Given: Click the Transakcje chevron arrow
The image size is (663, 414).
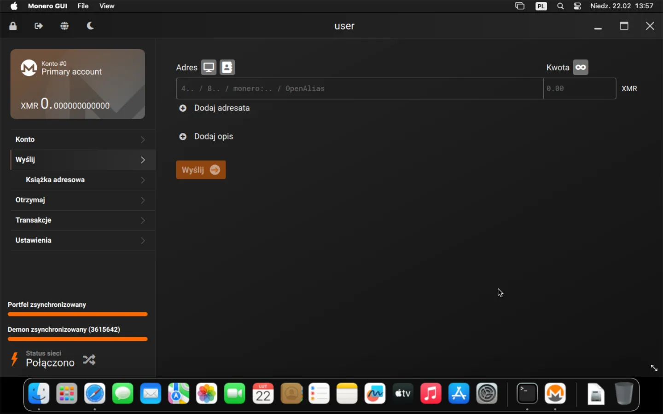Looking at the screenshot, I should coord(143,220).
